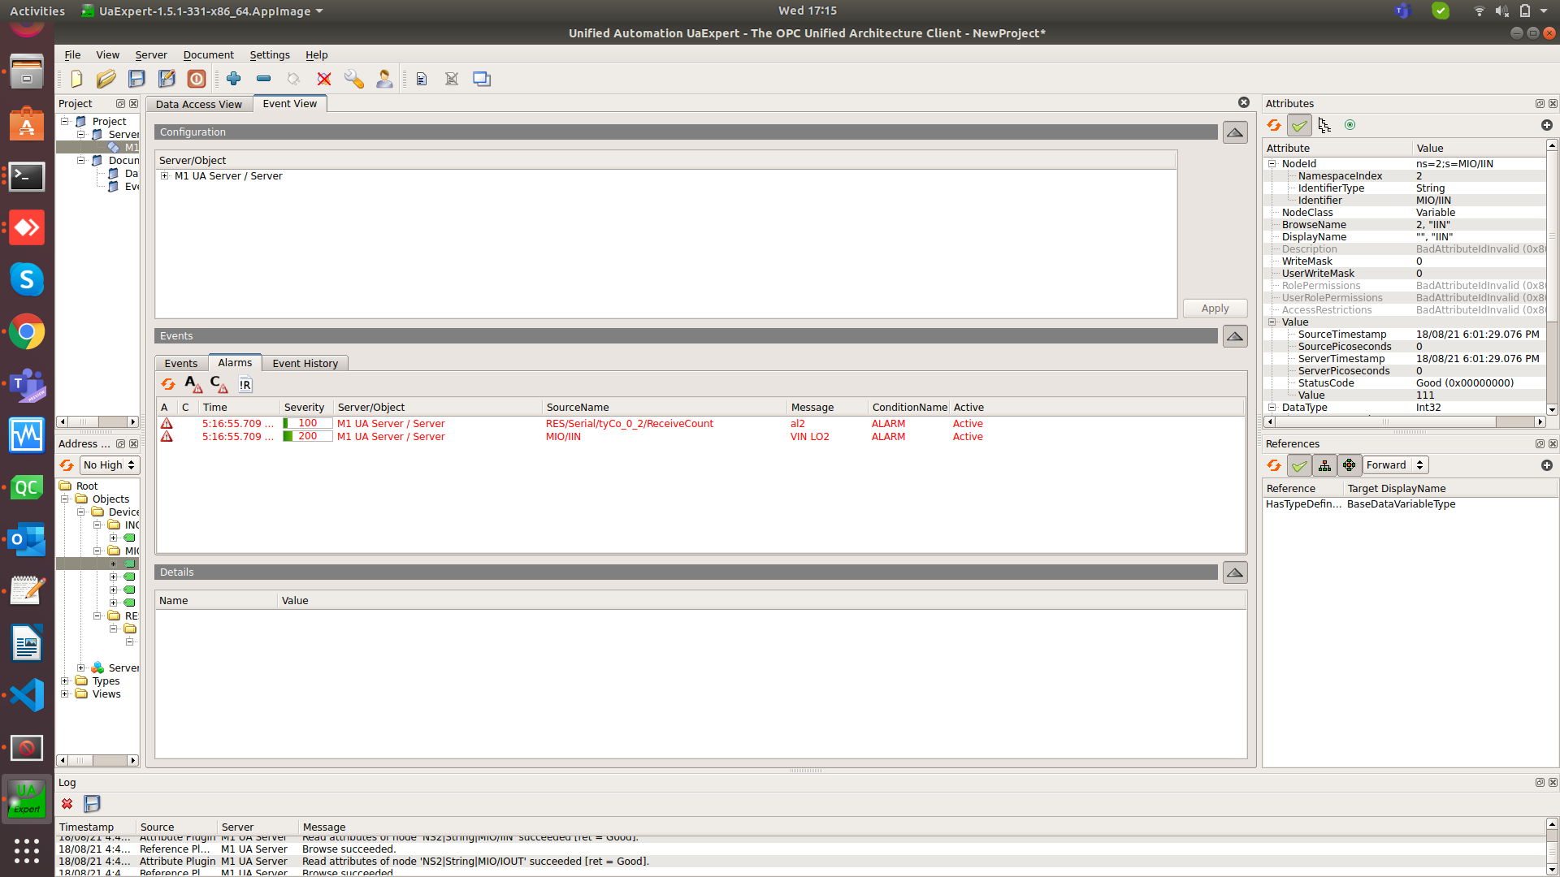Click the Change User toolbar icon
Screen dimensions: 1560x877
(383, 79)
